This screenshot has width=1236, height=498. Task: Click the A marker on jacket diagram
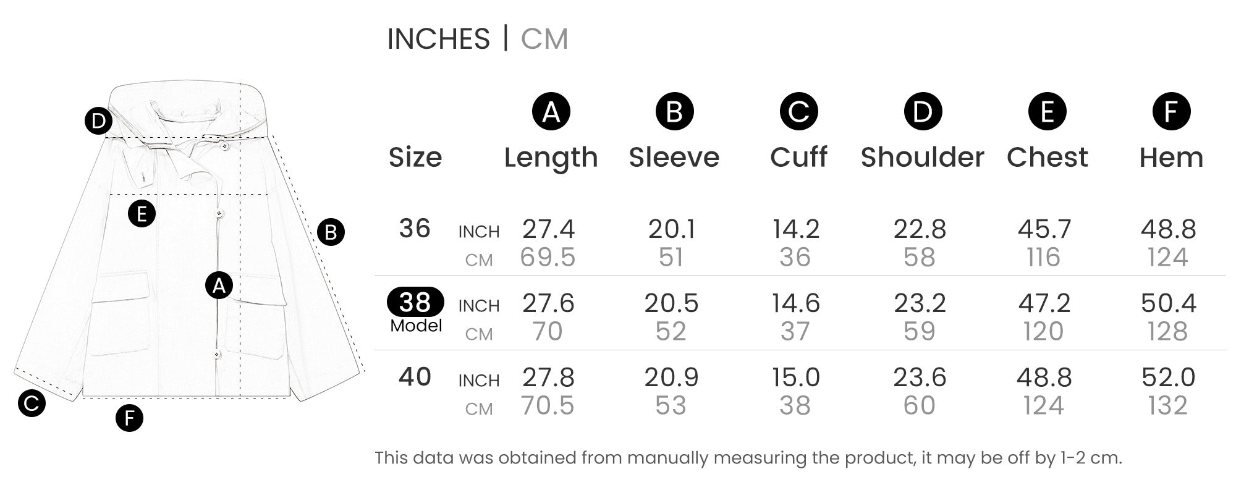click(219, 285)
